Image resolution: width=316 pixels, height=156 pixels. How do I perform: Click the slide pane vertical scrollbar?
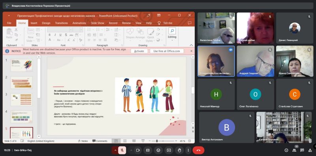pyautogui.click(x=193, y=91)
